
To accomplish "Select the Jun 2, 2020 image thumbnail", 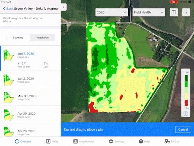I will 8,80.
